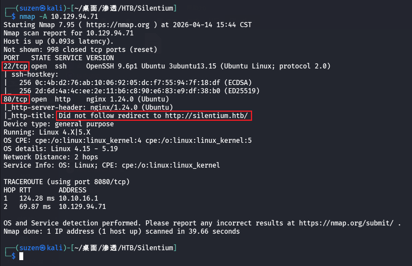Click the 'Device type: general purpose' line

tap(59, 124)
